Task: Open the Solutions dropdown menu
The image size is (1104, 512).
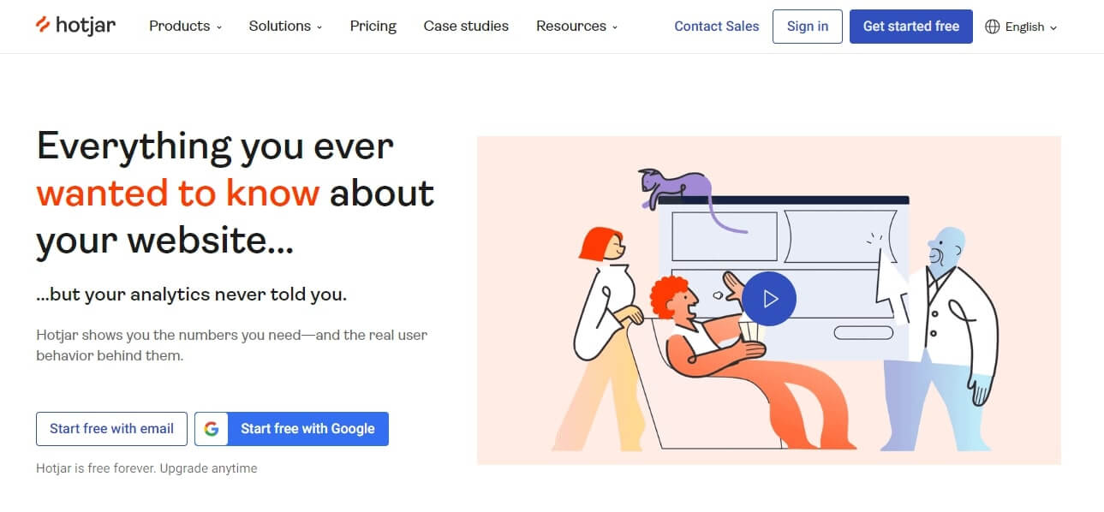Action: click(x=285, y=26)
